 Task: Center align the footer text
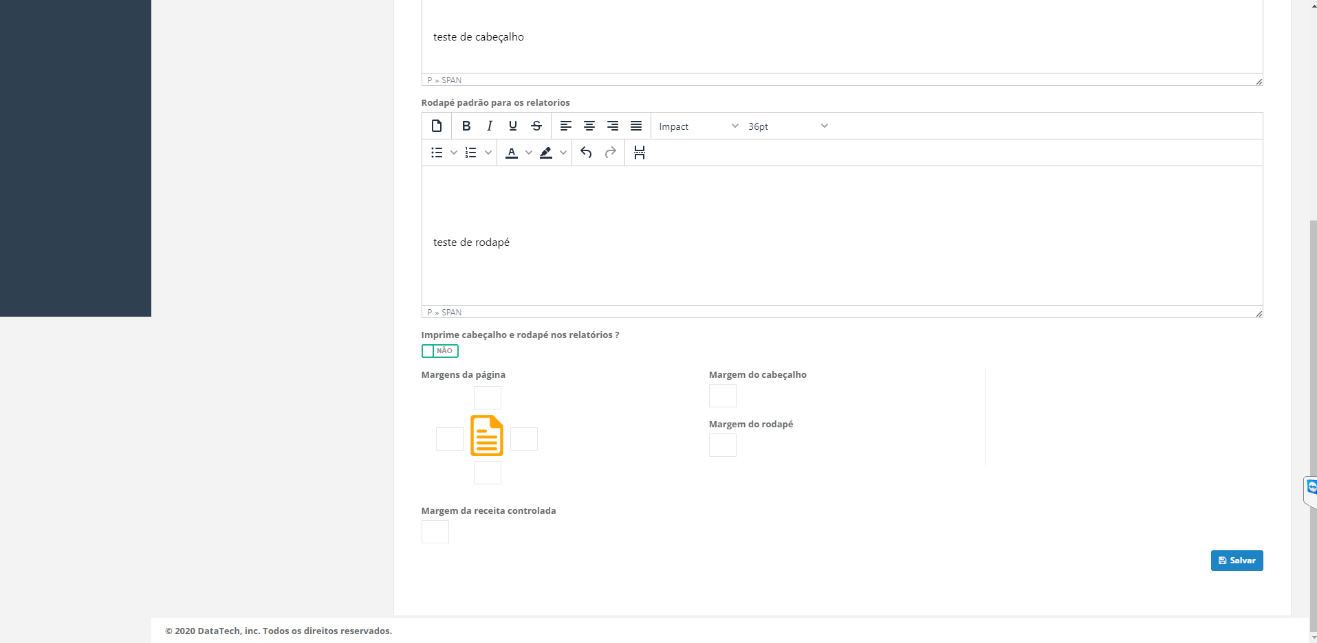(589, 126)
